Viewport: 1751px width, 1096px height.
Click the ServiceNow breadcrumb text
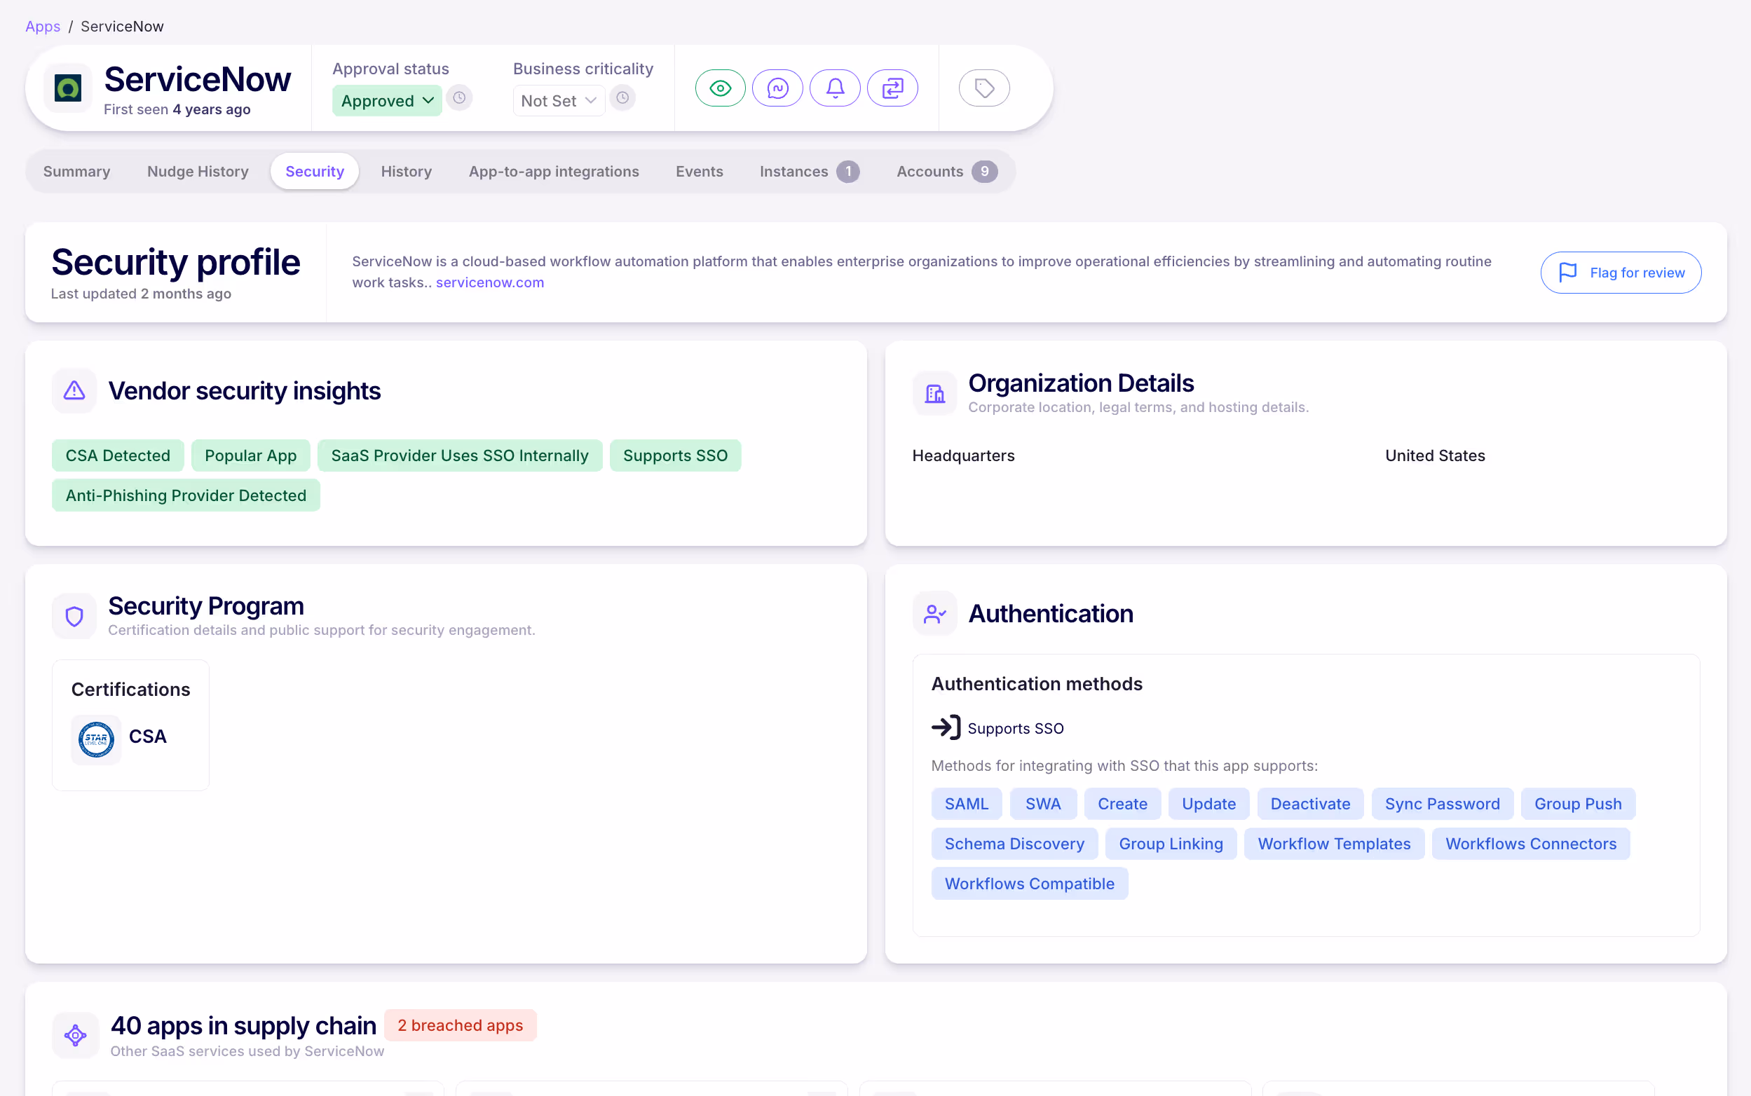(x=122, y=27)
